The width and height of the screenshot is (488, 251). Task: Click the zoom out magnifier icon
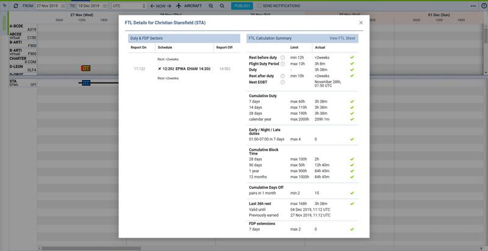tap(222, 5)
